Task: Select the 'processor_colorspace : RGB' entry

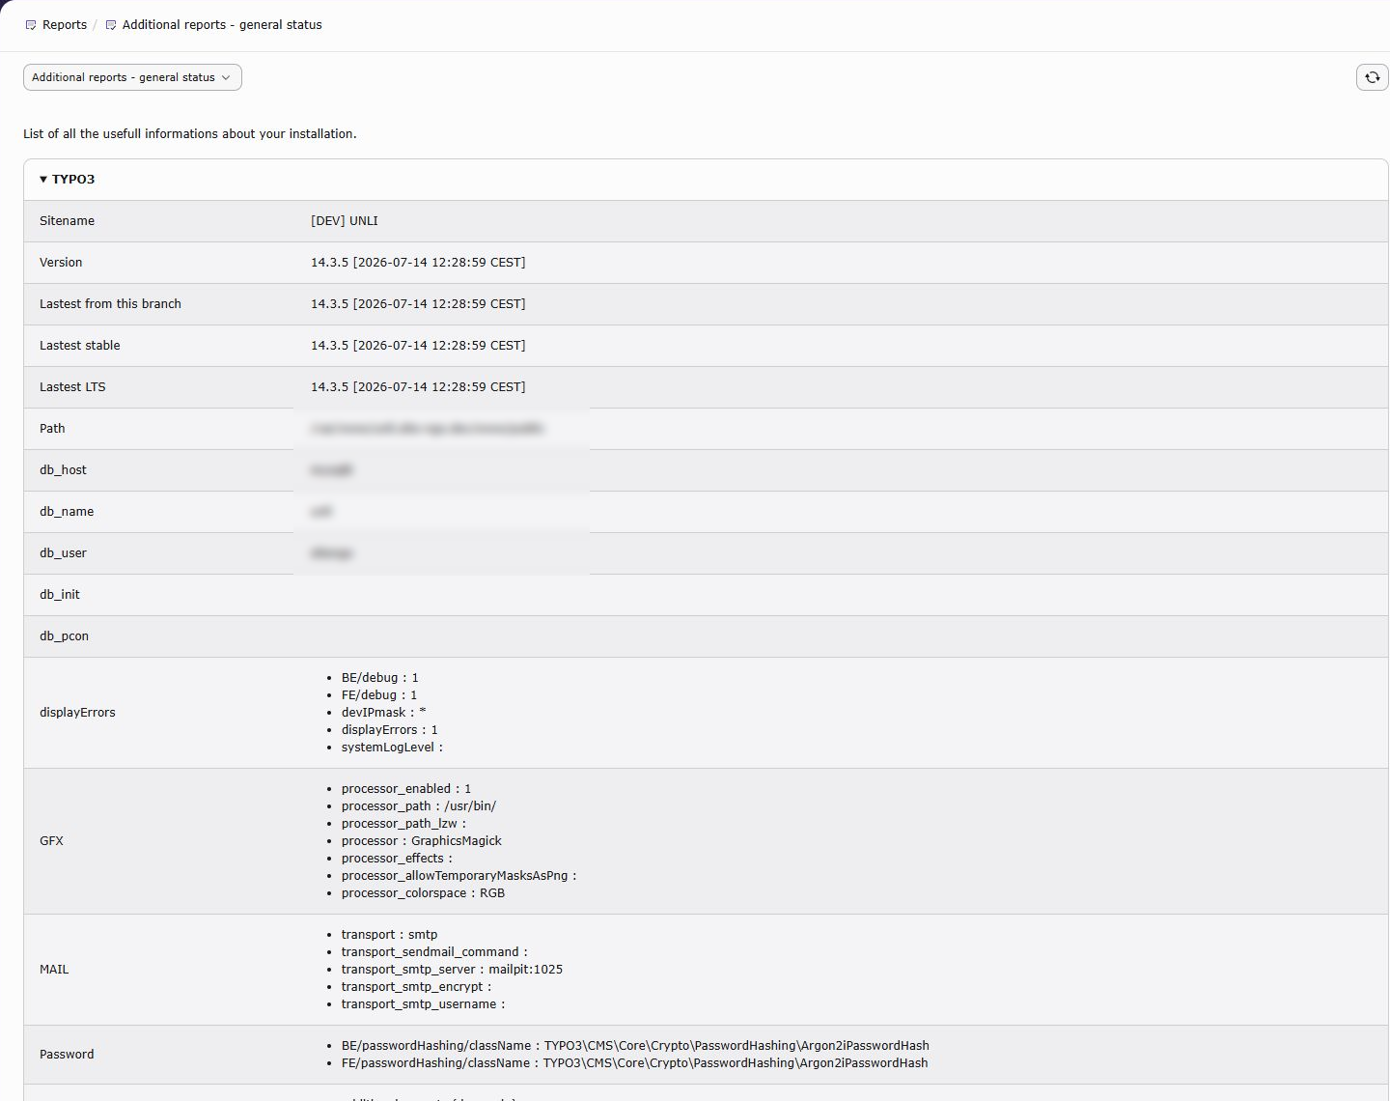Action: tap(423, 893)
